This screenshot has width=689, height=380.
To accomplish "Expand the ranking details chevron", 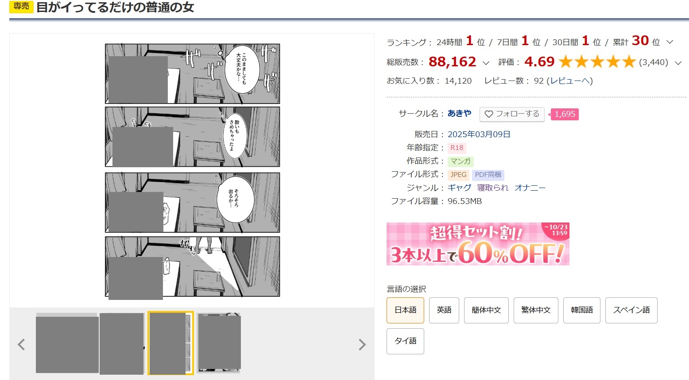I will [670, 42].
